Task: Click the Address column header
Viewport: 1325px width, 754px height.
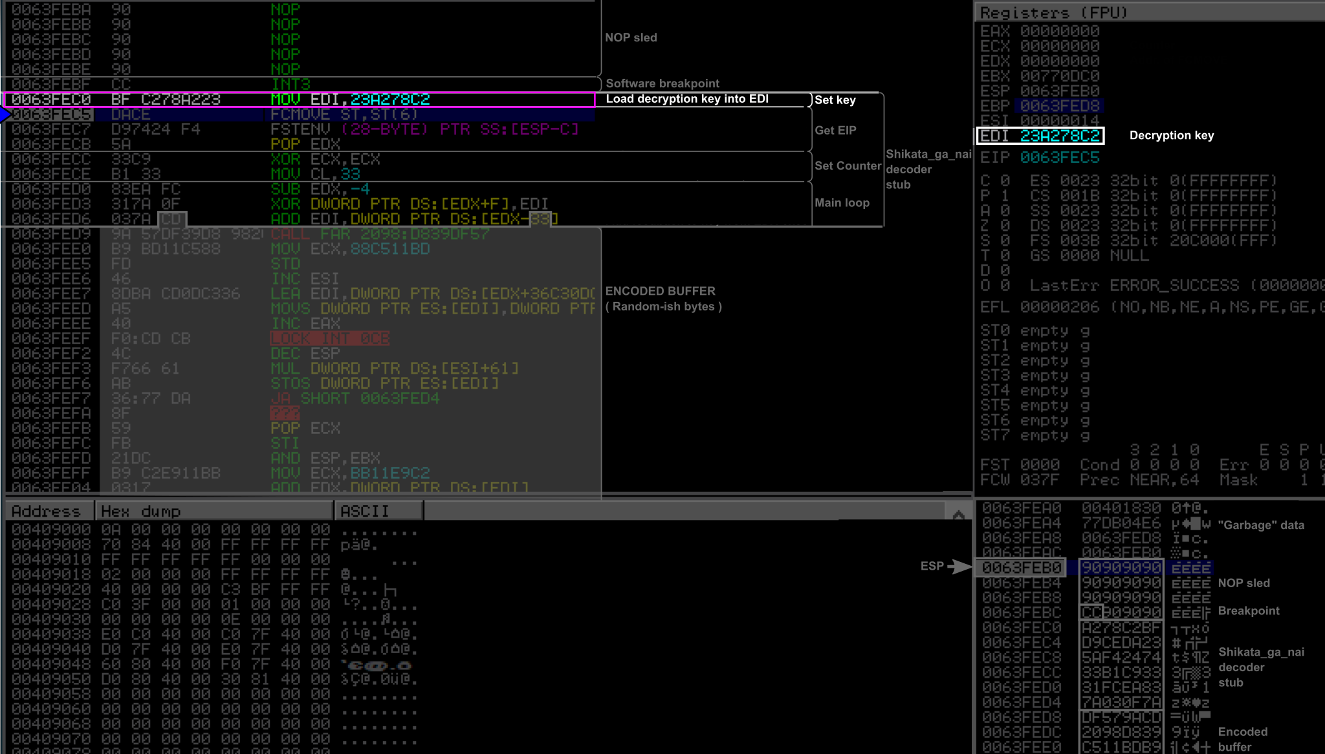Action: point(47,510)
